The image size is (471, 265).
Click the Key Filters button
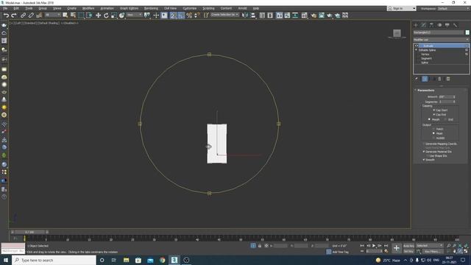[433, 251]
